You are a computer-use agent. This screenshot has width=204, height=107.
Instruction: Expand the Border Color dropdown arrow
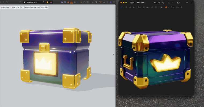[x=168, y=7]
